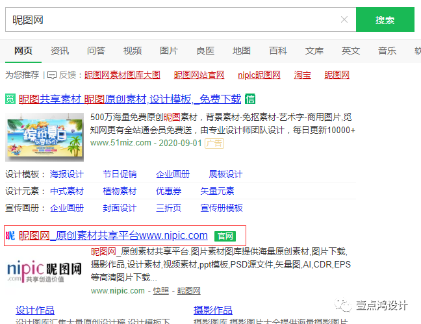Click the nipic 昵图网 logo thumbnail

click(44, 271)
